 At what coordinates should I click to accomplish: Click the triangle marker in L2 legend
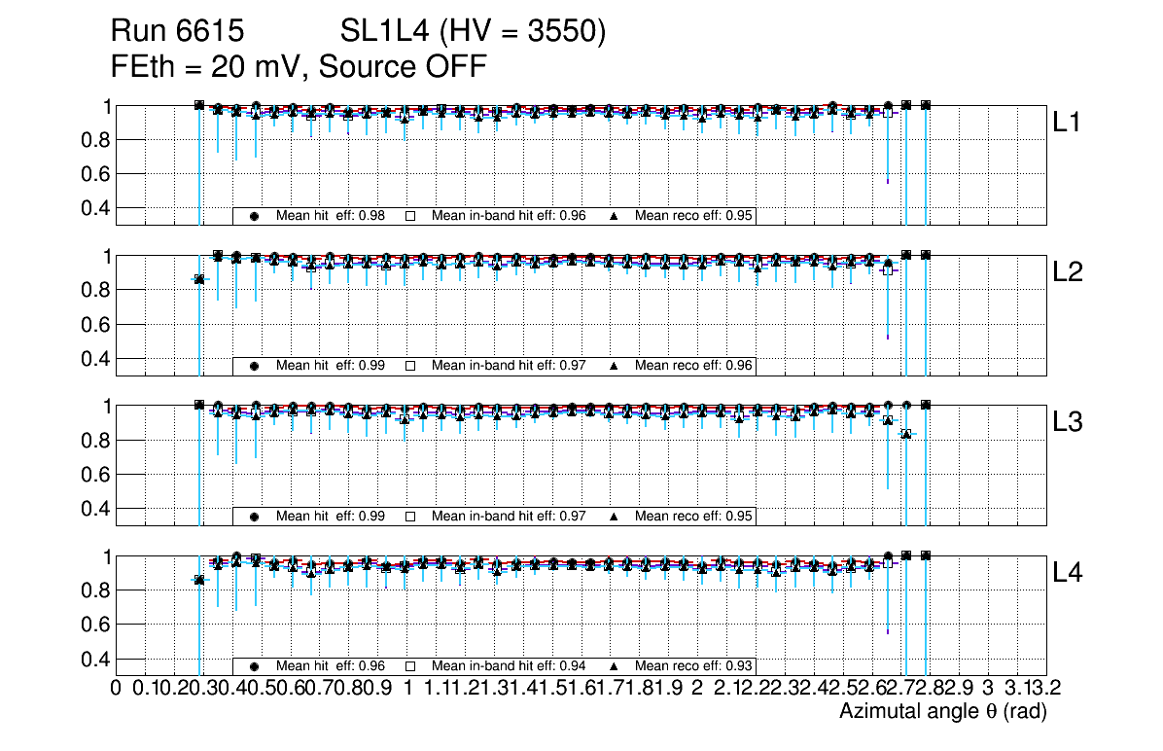pos(615,367)
